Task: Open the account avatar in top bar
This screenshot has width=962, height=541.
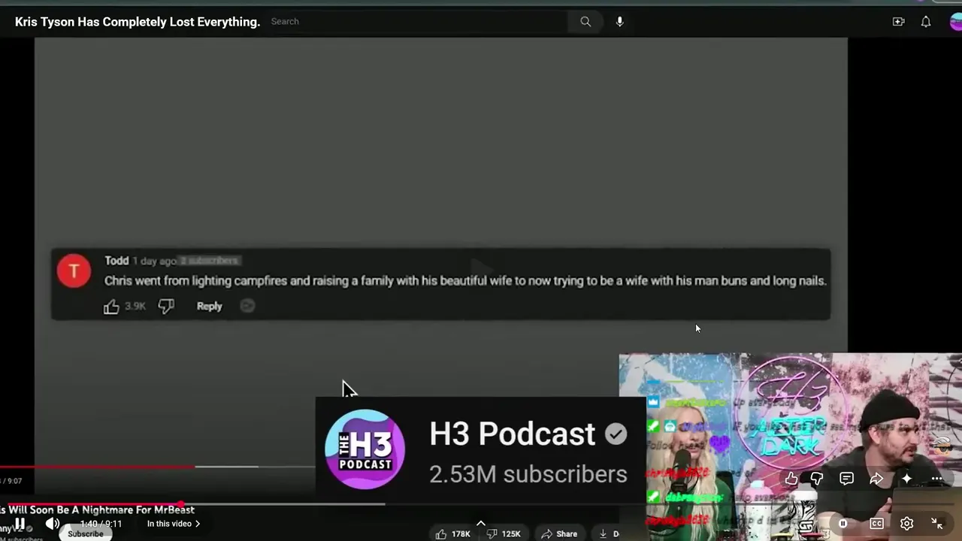Action: pyautogui.click(x=956, y=22)
